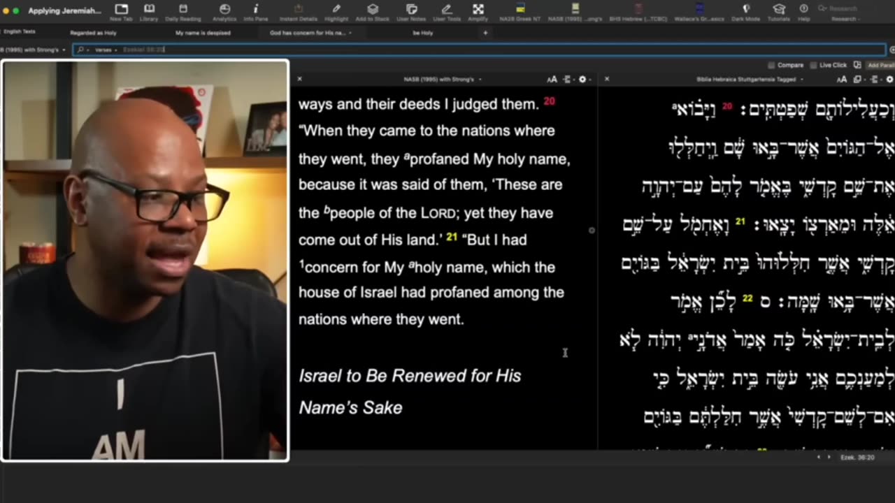The width and height of the screenshot is (895, 503).
Task: Click footnote marker before 'people of the LORD'
Action: click(326, 210)
